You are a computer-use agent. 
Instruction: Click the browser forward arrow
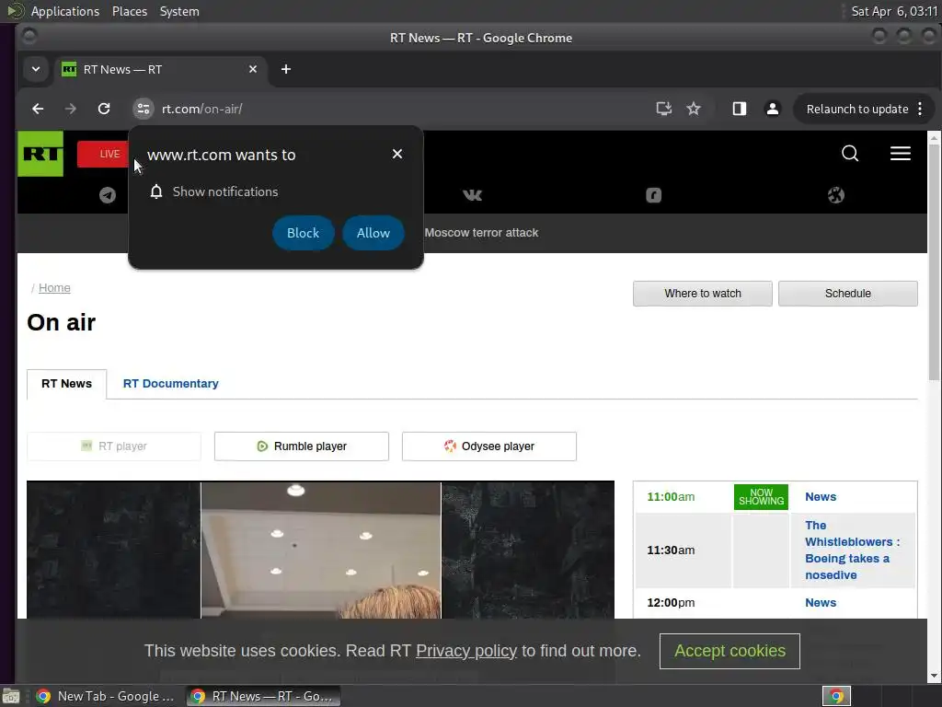70,109
